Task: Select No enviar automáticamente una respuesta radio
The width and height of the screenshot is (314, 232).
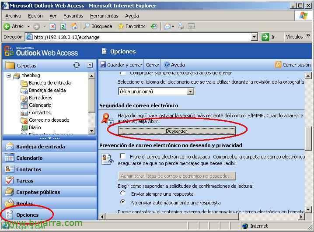Action: (x=123, y=202)
